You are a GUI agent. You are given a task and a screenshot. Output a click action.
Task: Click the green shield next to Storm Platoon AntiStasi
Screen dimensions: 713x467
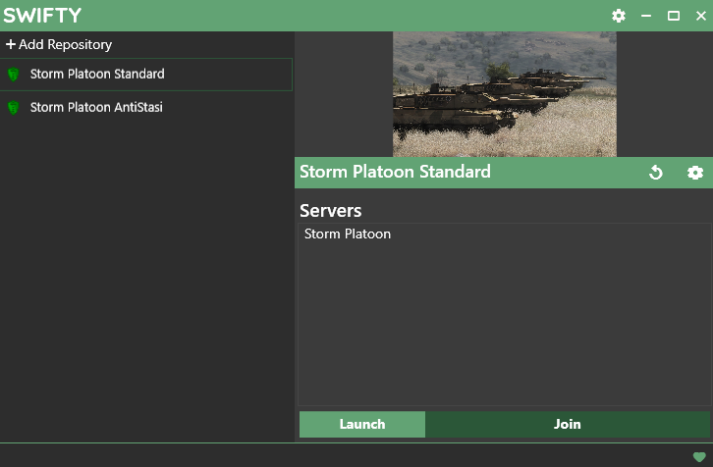pyautogui.click(x=14, y=108)
